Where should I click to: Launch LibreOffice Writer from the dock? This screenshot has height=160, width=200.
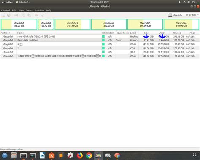pos(42,155)
